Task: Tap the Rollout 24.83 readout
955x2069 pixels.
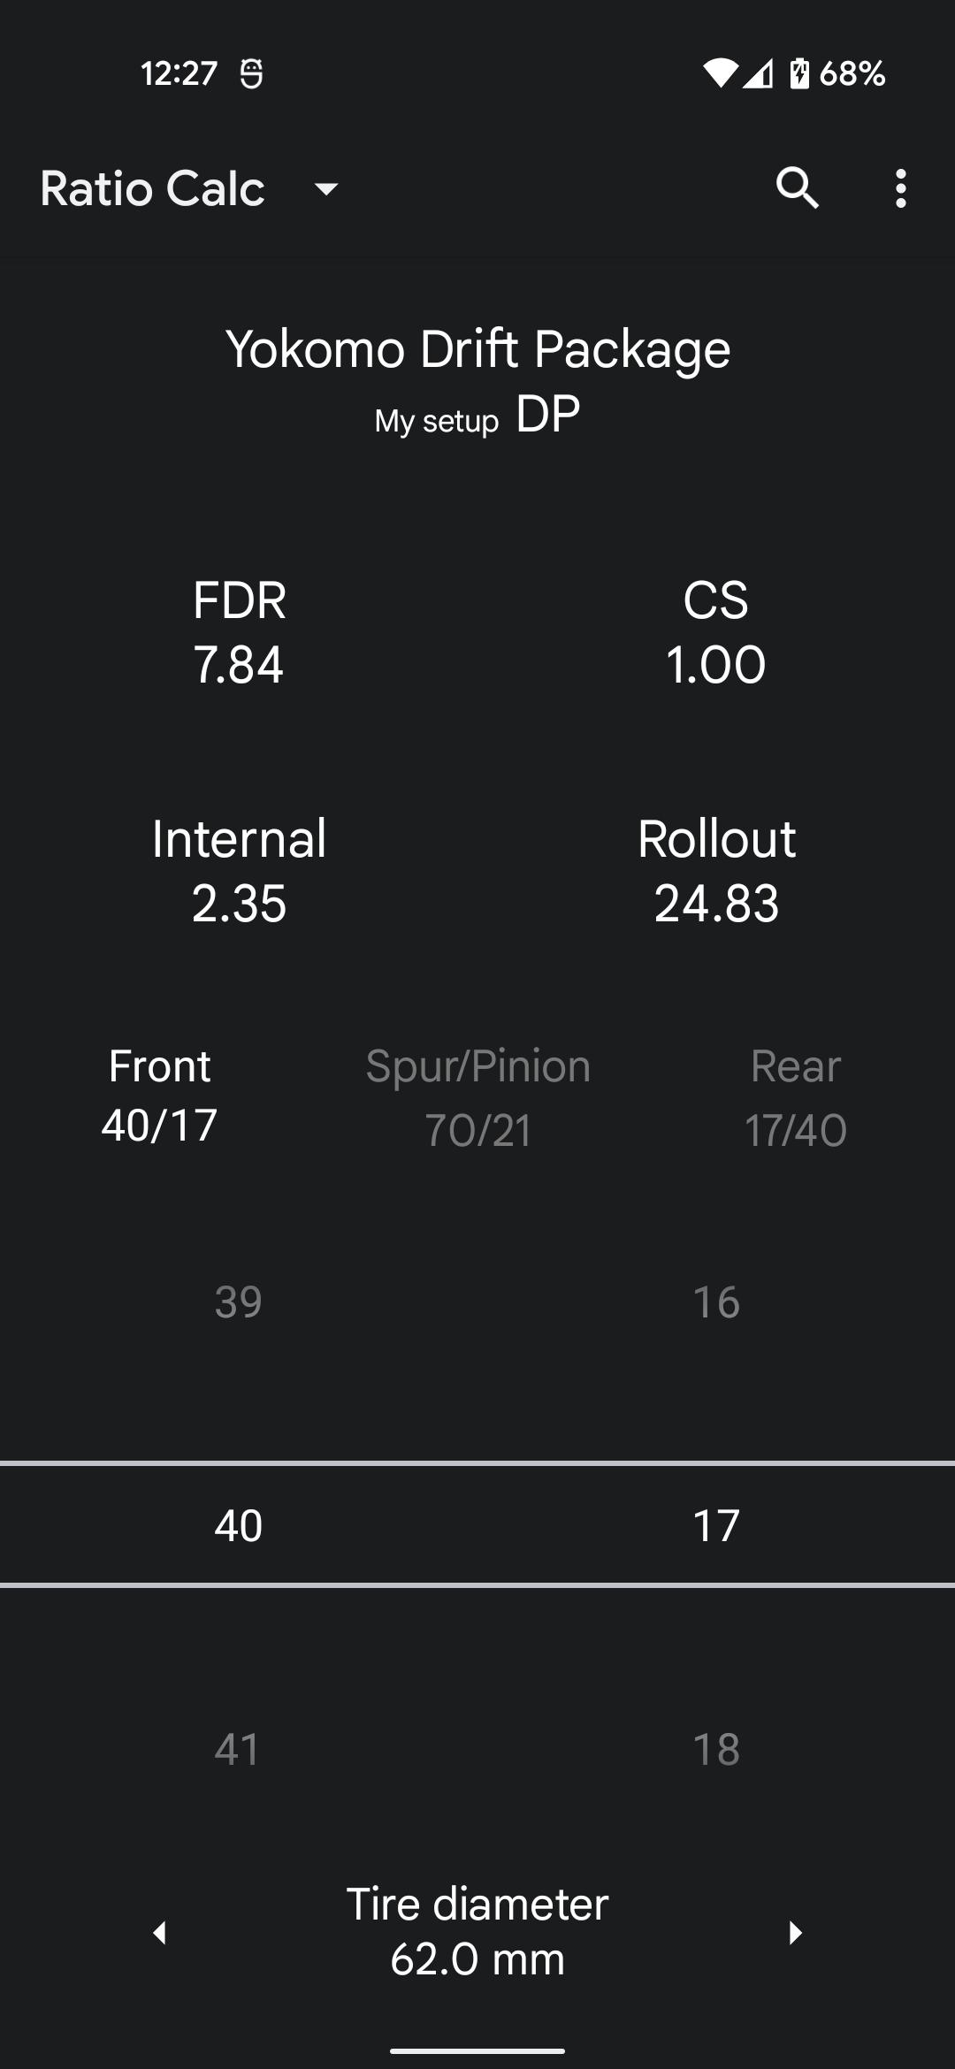Action: point(716,871)
